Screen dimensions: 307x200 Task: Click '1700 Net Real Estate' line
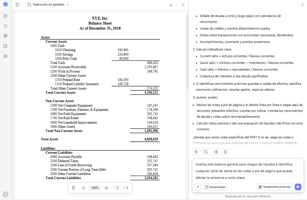pyautogui.click(x=64, y=118)
